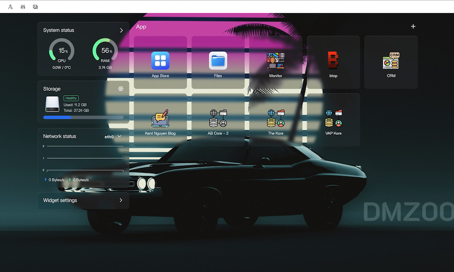454x272 pixels.
Task: Open the CRM app tile
Action: point(391,62)
